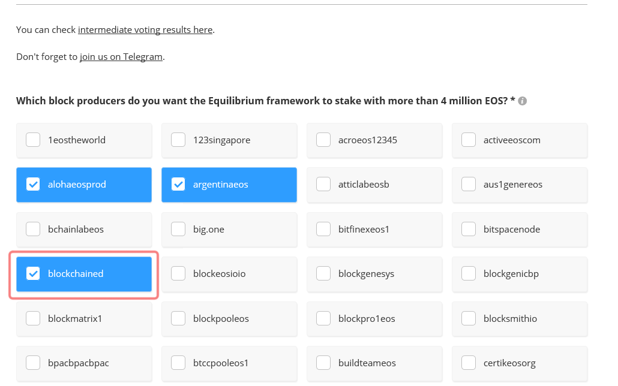Check the bitfinexeos1 checkbox
Viewport: 618px width, 386px height.
tap(323, 229)
